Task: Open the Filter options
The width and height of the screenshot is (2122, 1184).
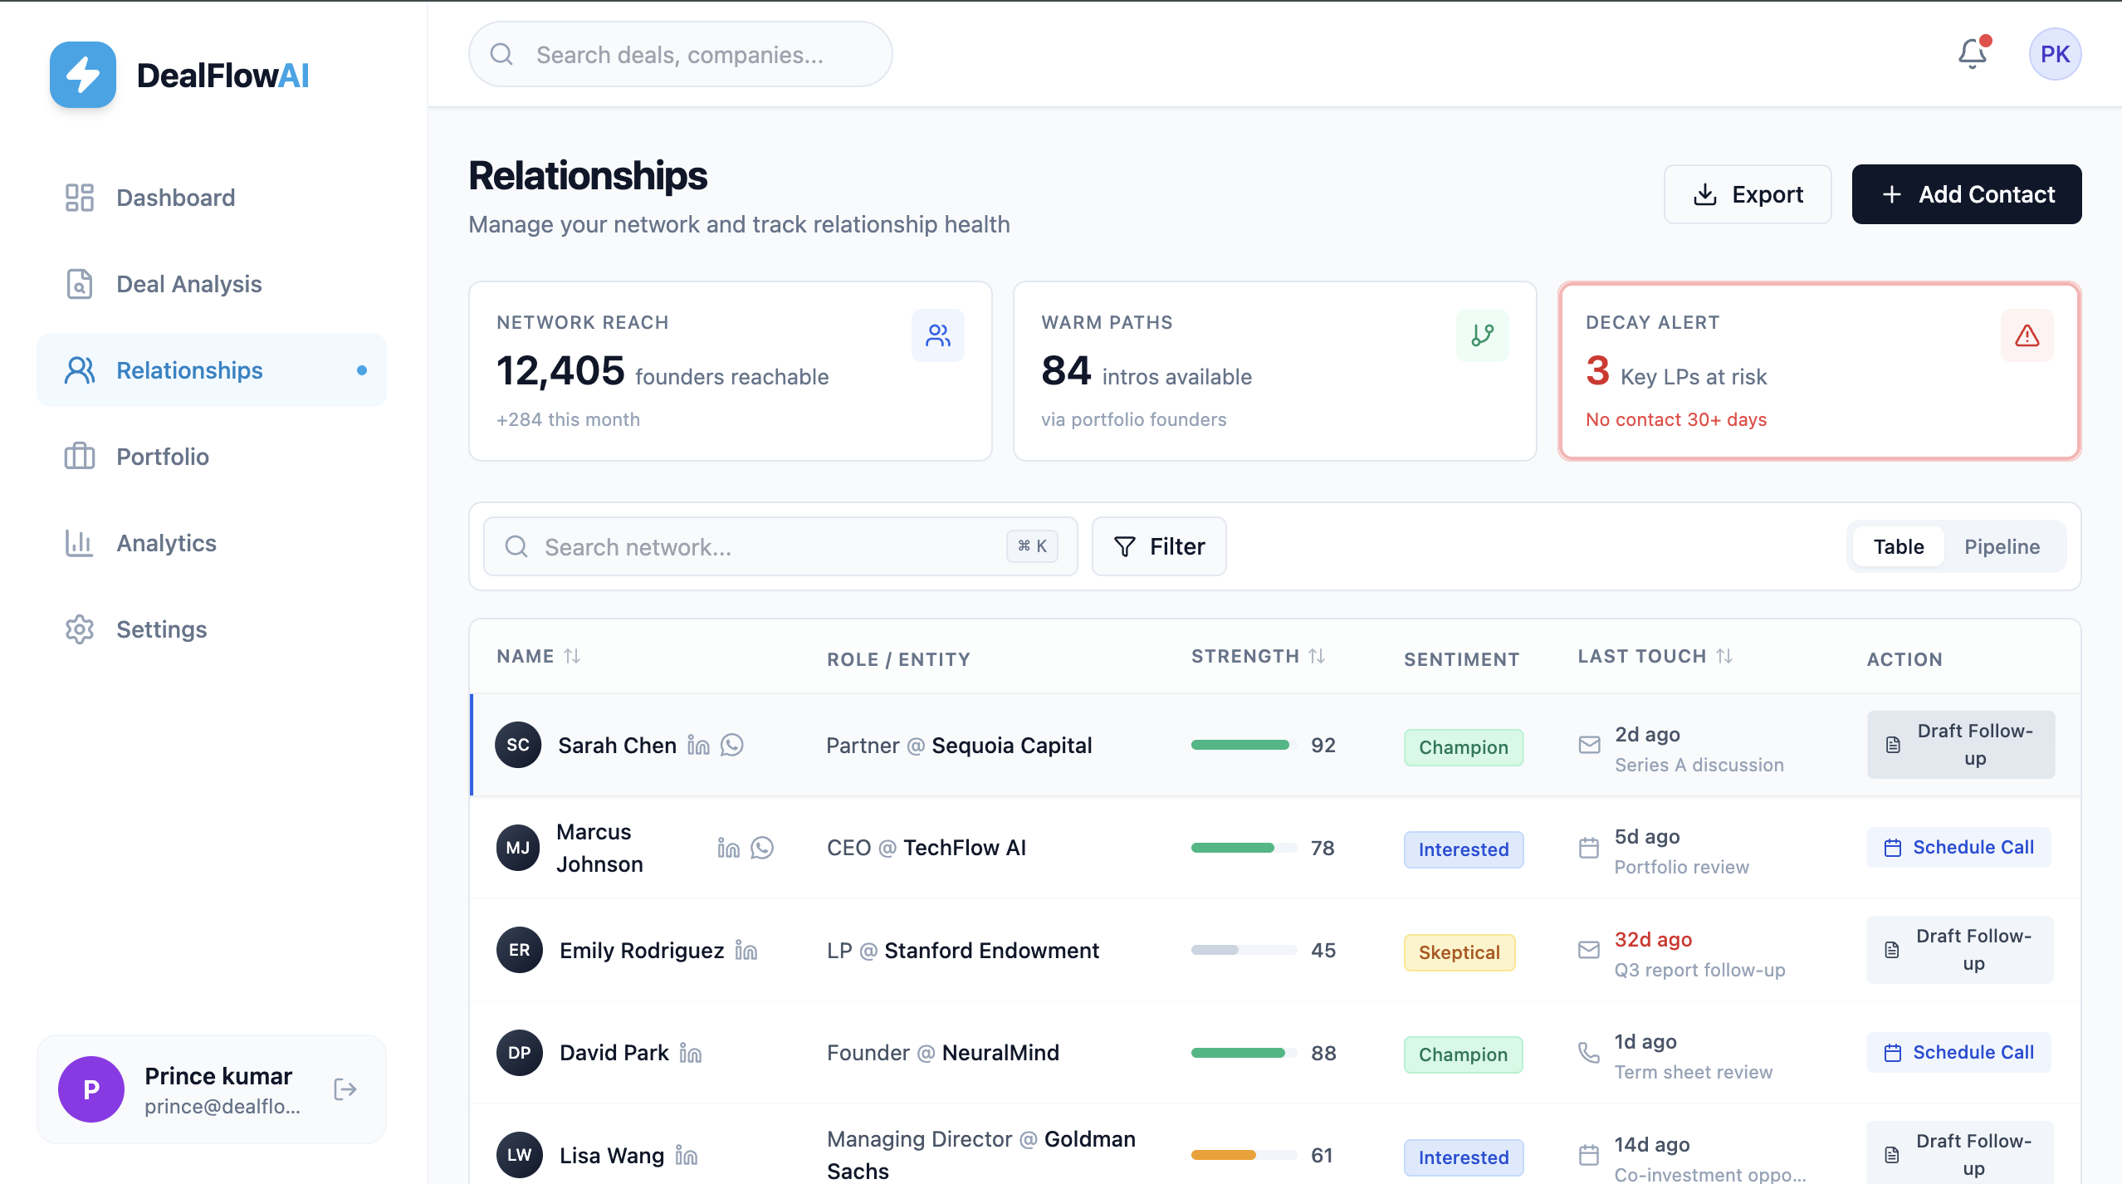Action: (x=1159, y=546)
